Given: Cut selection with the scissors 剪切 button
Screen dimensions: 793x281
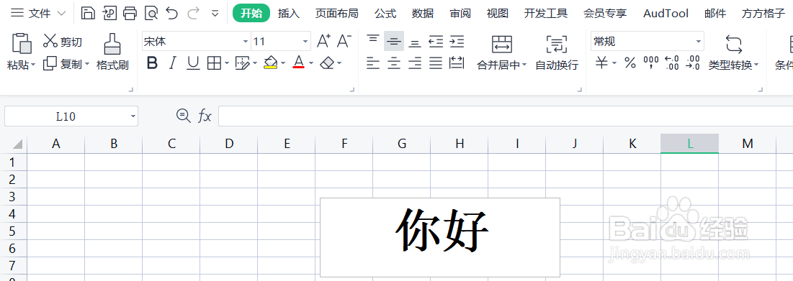Looking at the screenshot, I should tap(62, 42).
